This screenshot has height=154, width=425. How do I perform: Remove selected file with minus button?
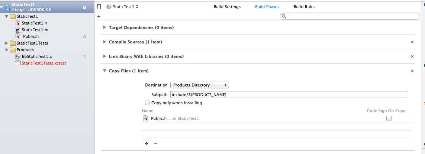(155, 144)
